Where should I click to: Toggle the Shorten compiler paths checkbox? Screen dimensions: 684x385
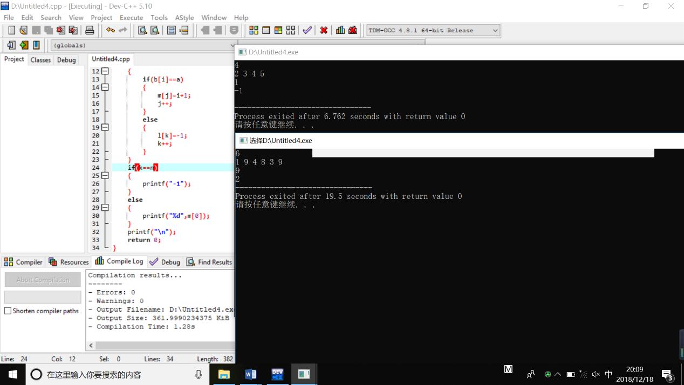pos(8,311)
